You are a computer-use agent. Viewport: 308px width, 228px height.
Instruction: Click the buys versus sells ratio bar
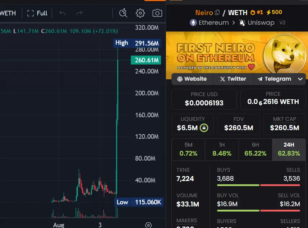(x=258, y=185)
